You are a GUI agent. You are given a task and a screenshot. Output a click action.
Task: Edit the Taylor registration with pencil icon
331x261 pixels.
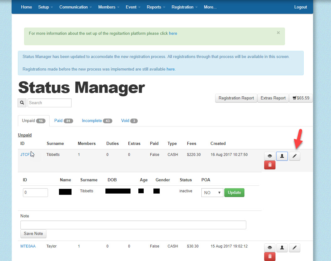294,248
